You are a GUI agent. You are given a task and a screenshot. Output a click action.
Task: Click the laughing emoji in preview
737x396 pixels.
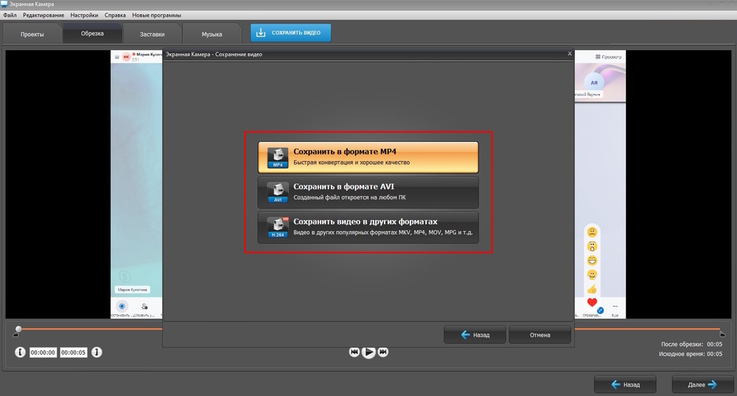tap(593, 261)
